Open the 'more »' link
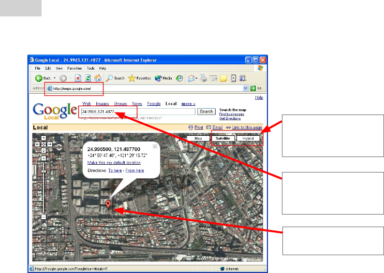The width and height of the screenshot is (384, 273). [x=188, y=104]
